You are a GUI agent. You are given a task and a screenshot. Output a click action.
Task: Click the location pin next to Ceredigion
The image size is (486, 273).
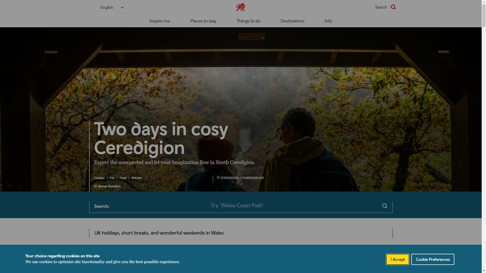pos(218,177)
